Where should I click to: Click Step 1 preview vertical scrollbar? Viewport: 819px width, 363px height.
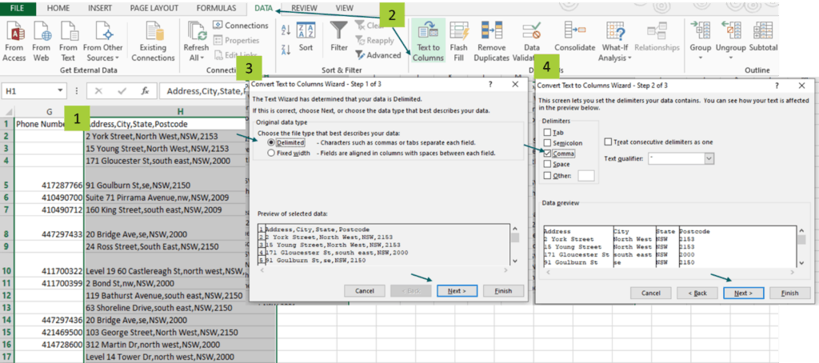tap(515, 245)
